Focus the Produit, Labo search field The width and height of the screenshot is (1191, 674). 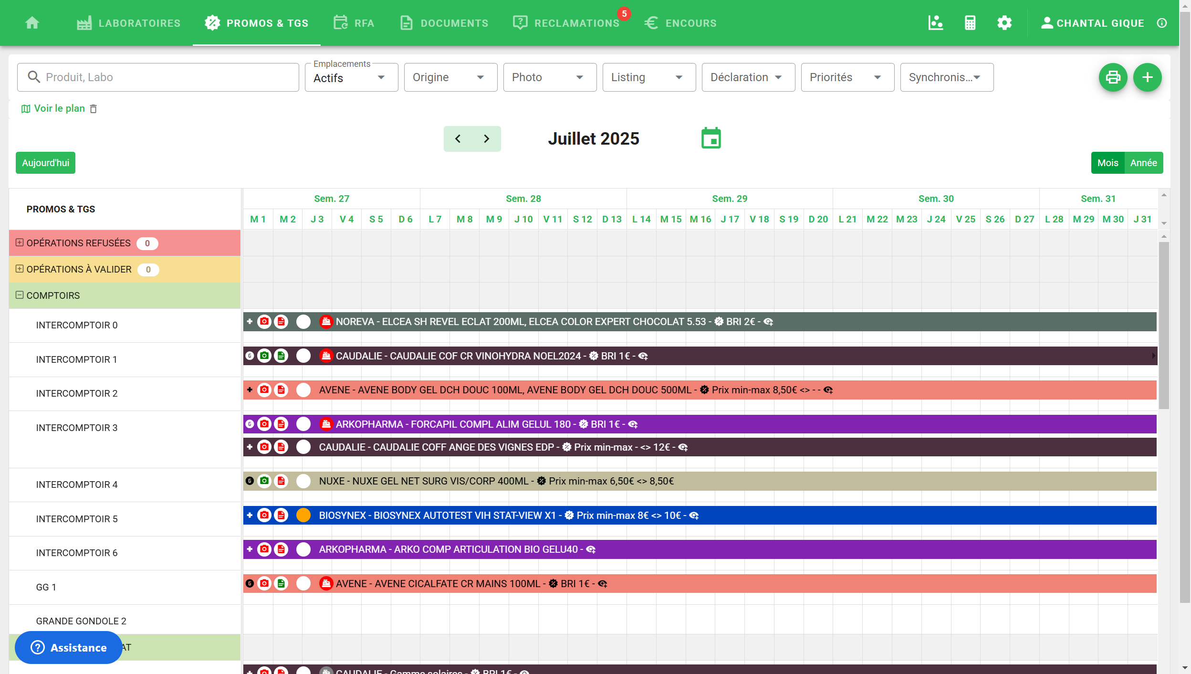click(x=158, y=77)
